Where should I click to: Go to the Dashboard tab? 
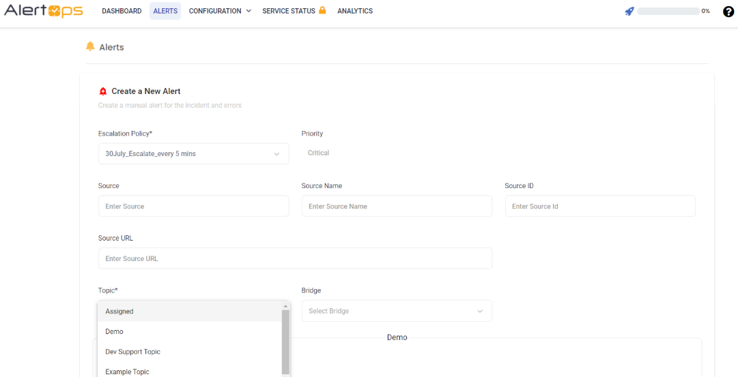pyautogui.click(x=122, y=11)
